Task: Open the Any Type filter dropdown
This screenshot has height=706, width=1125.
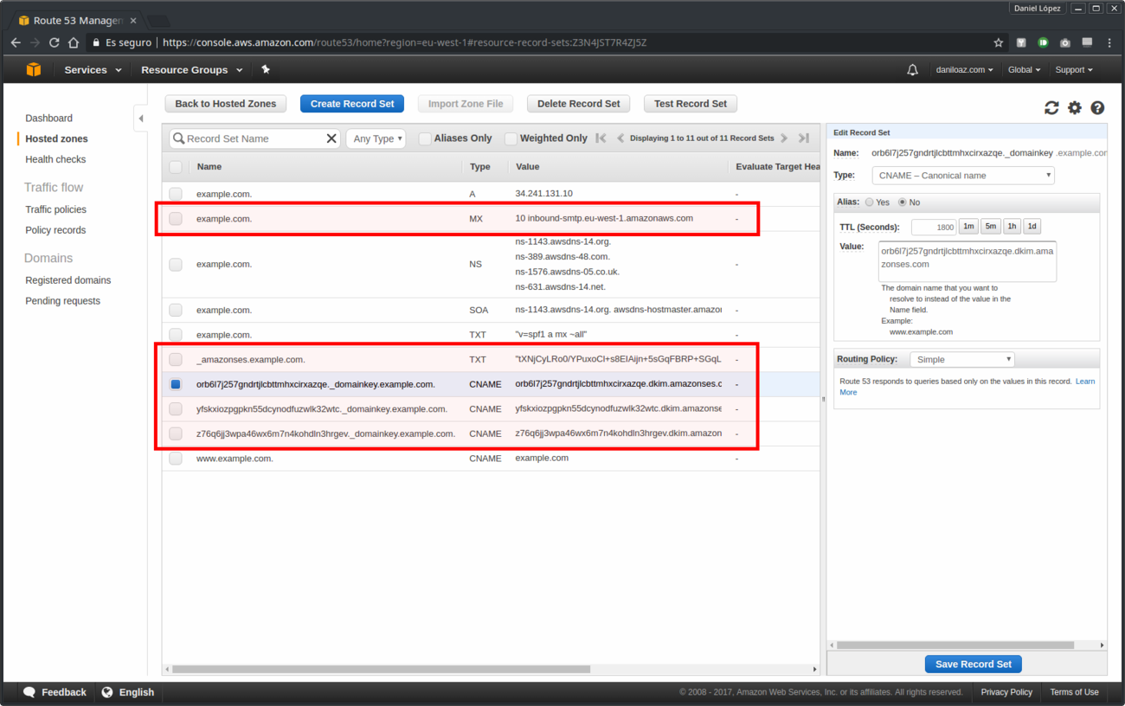Action: pos(378,138)
